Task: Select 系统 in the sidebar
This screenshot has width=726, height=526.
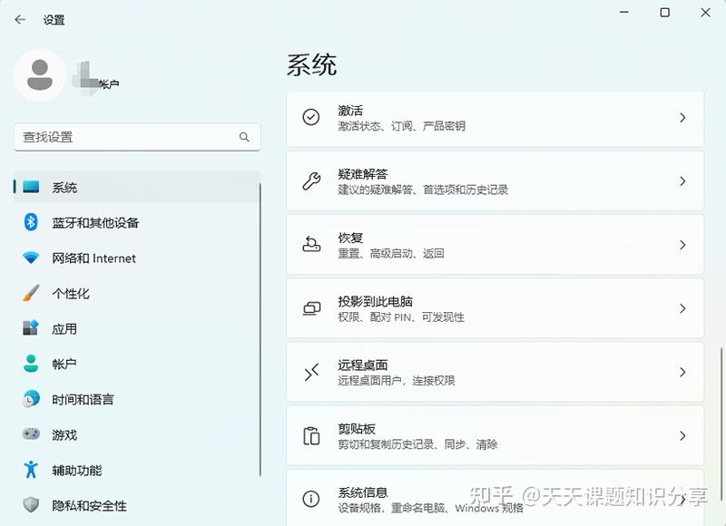Action: click(137, 187)
